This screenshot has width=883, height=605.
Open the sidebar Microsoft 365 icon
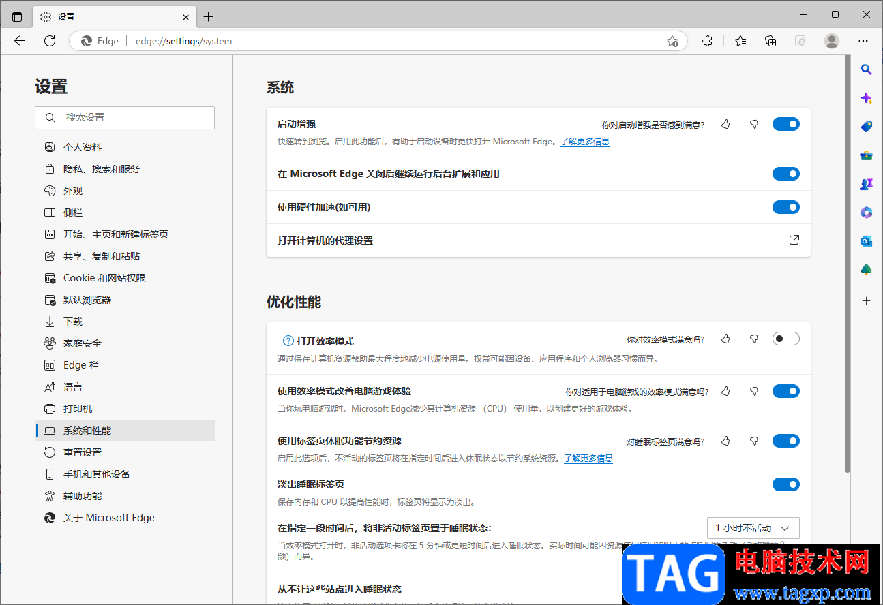click(x=867, y=213)
